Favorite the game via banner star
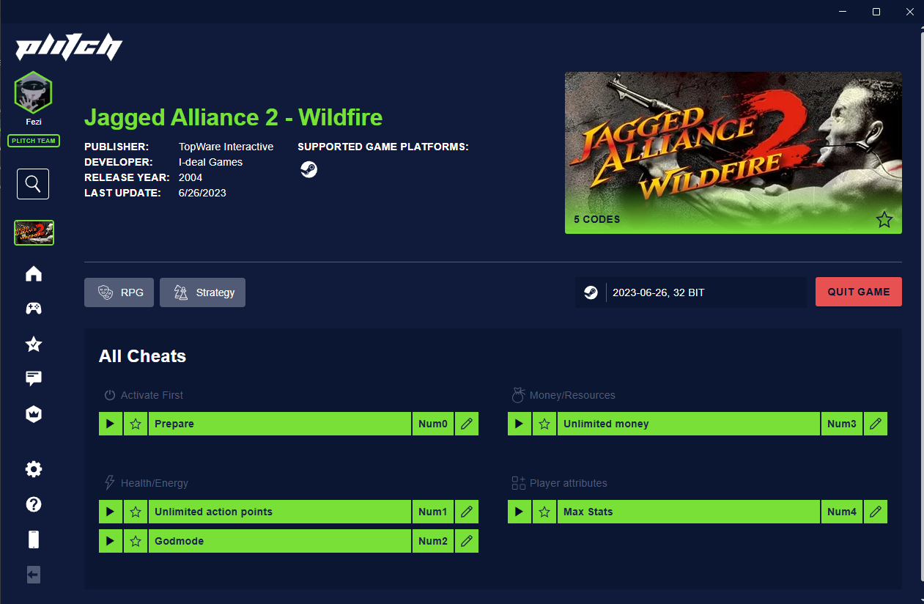 pyautogui.click(x=884, y=219)
